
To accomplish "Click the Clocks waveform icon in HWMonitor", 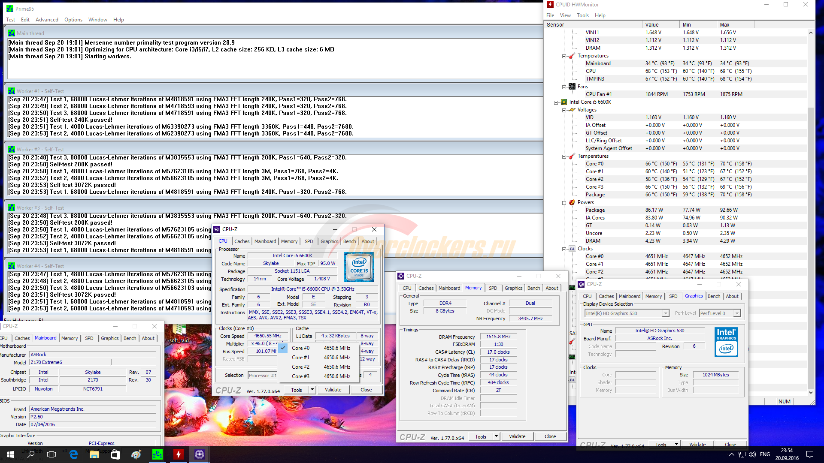I will 572,249.
